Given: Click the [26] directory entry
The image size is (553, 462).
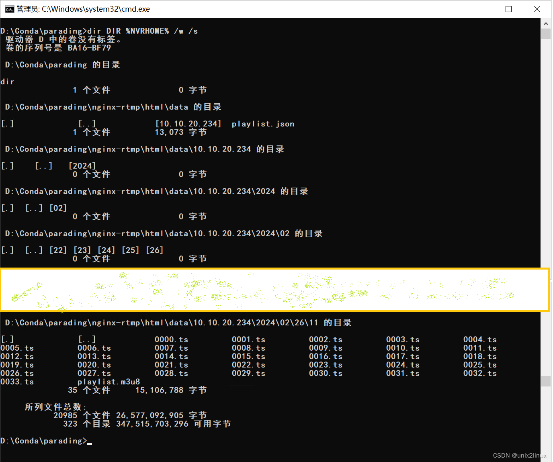Looking at the screenshot, I should click(x=155, y=250).
